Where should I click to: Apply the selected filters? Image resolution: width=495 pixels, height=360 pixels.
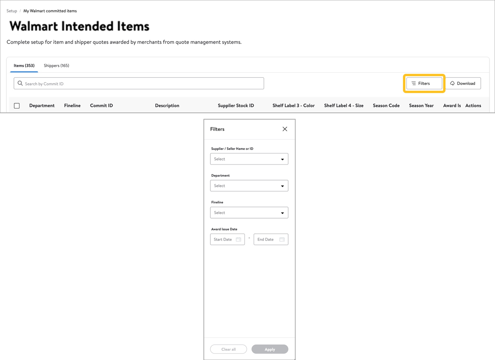tap(270, 349)
